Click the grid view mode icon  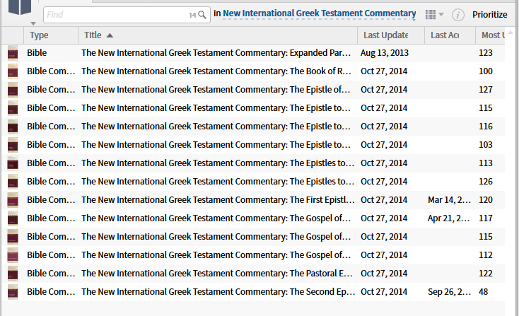431,15
